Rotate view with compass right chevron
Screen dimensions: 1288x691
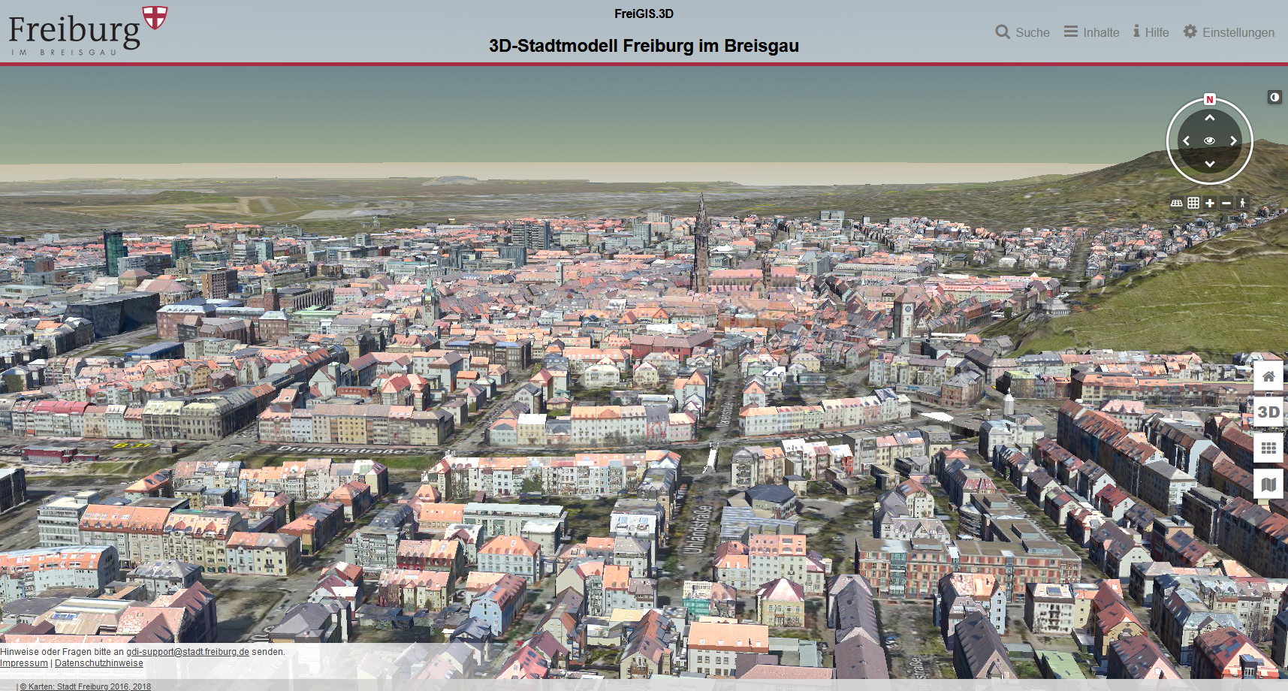tap(1232, 141)
